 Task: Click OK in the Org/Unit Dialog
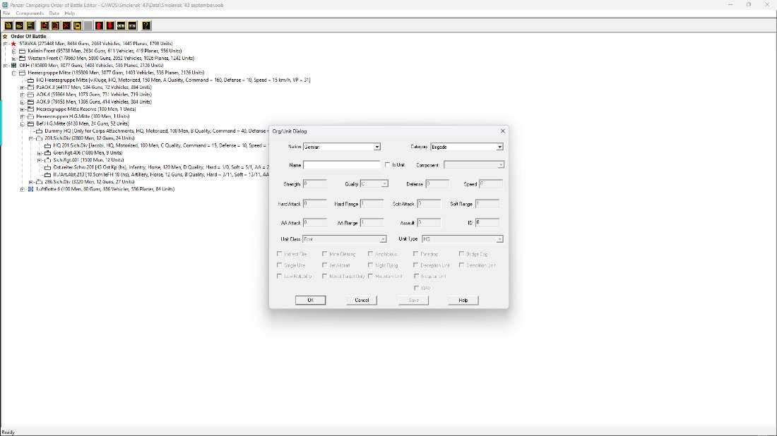point(310,300)
